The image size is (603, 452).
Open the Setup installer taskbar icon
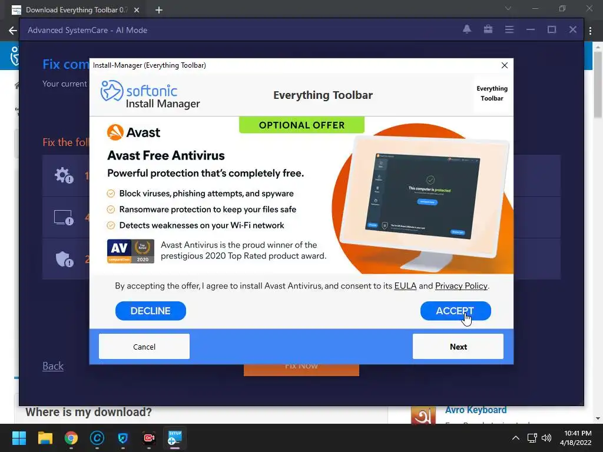(x=175, y=438)
